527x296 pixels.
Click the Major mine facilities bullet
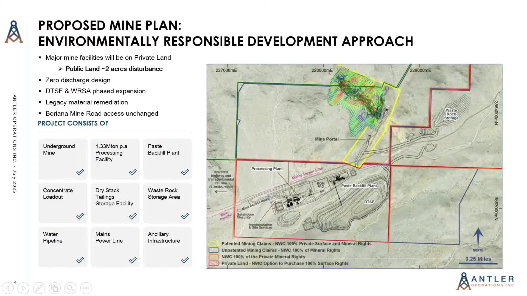pos(108,58)
